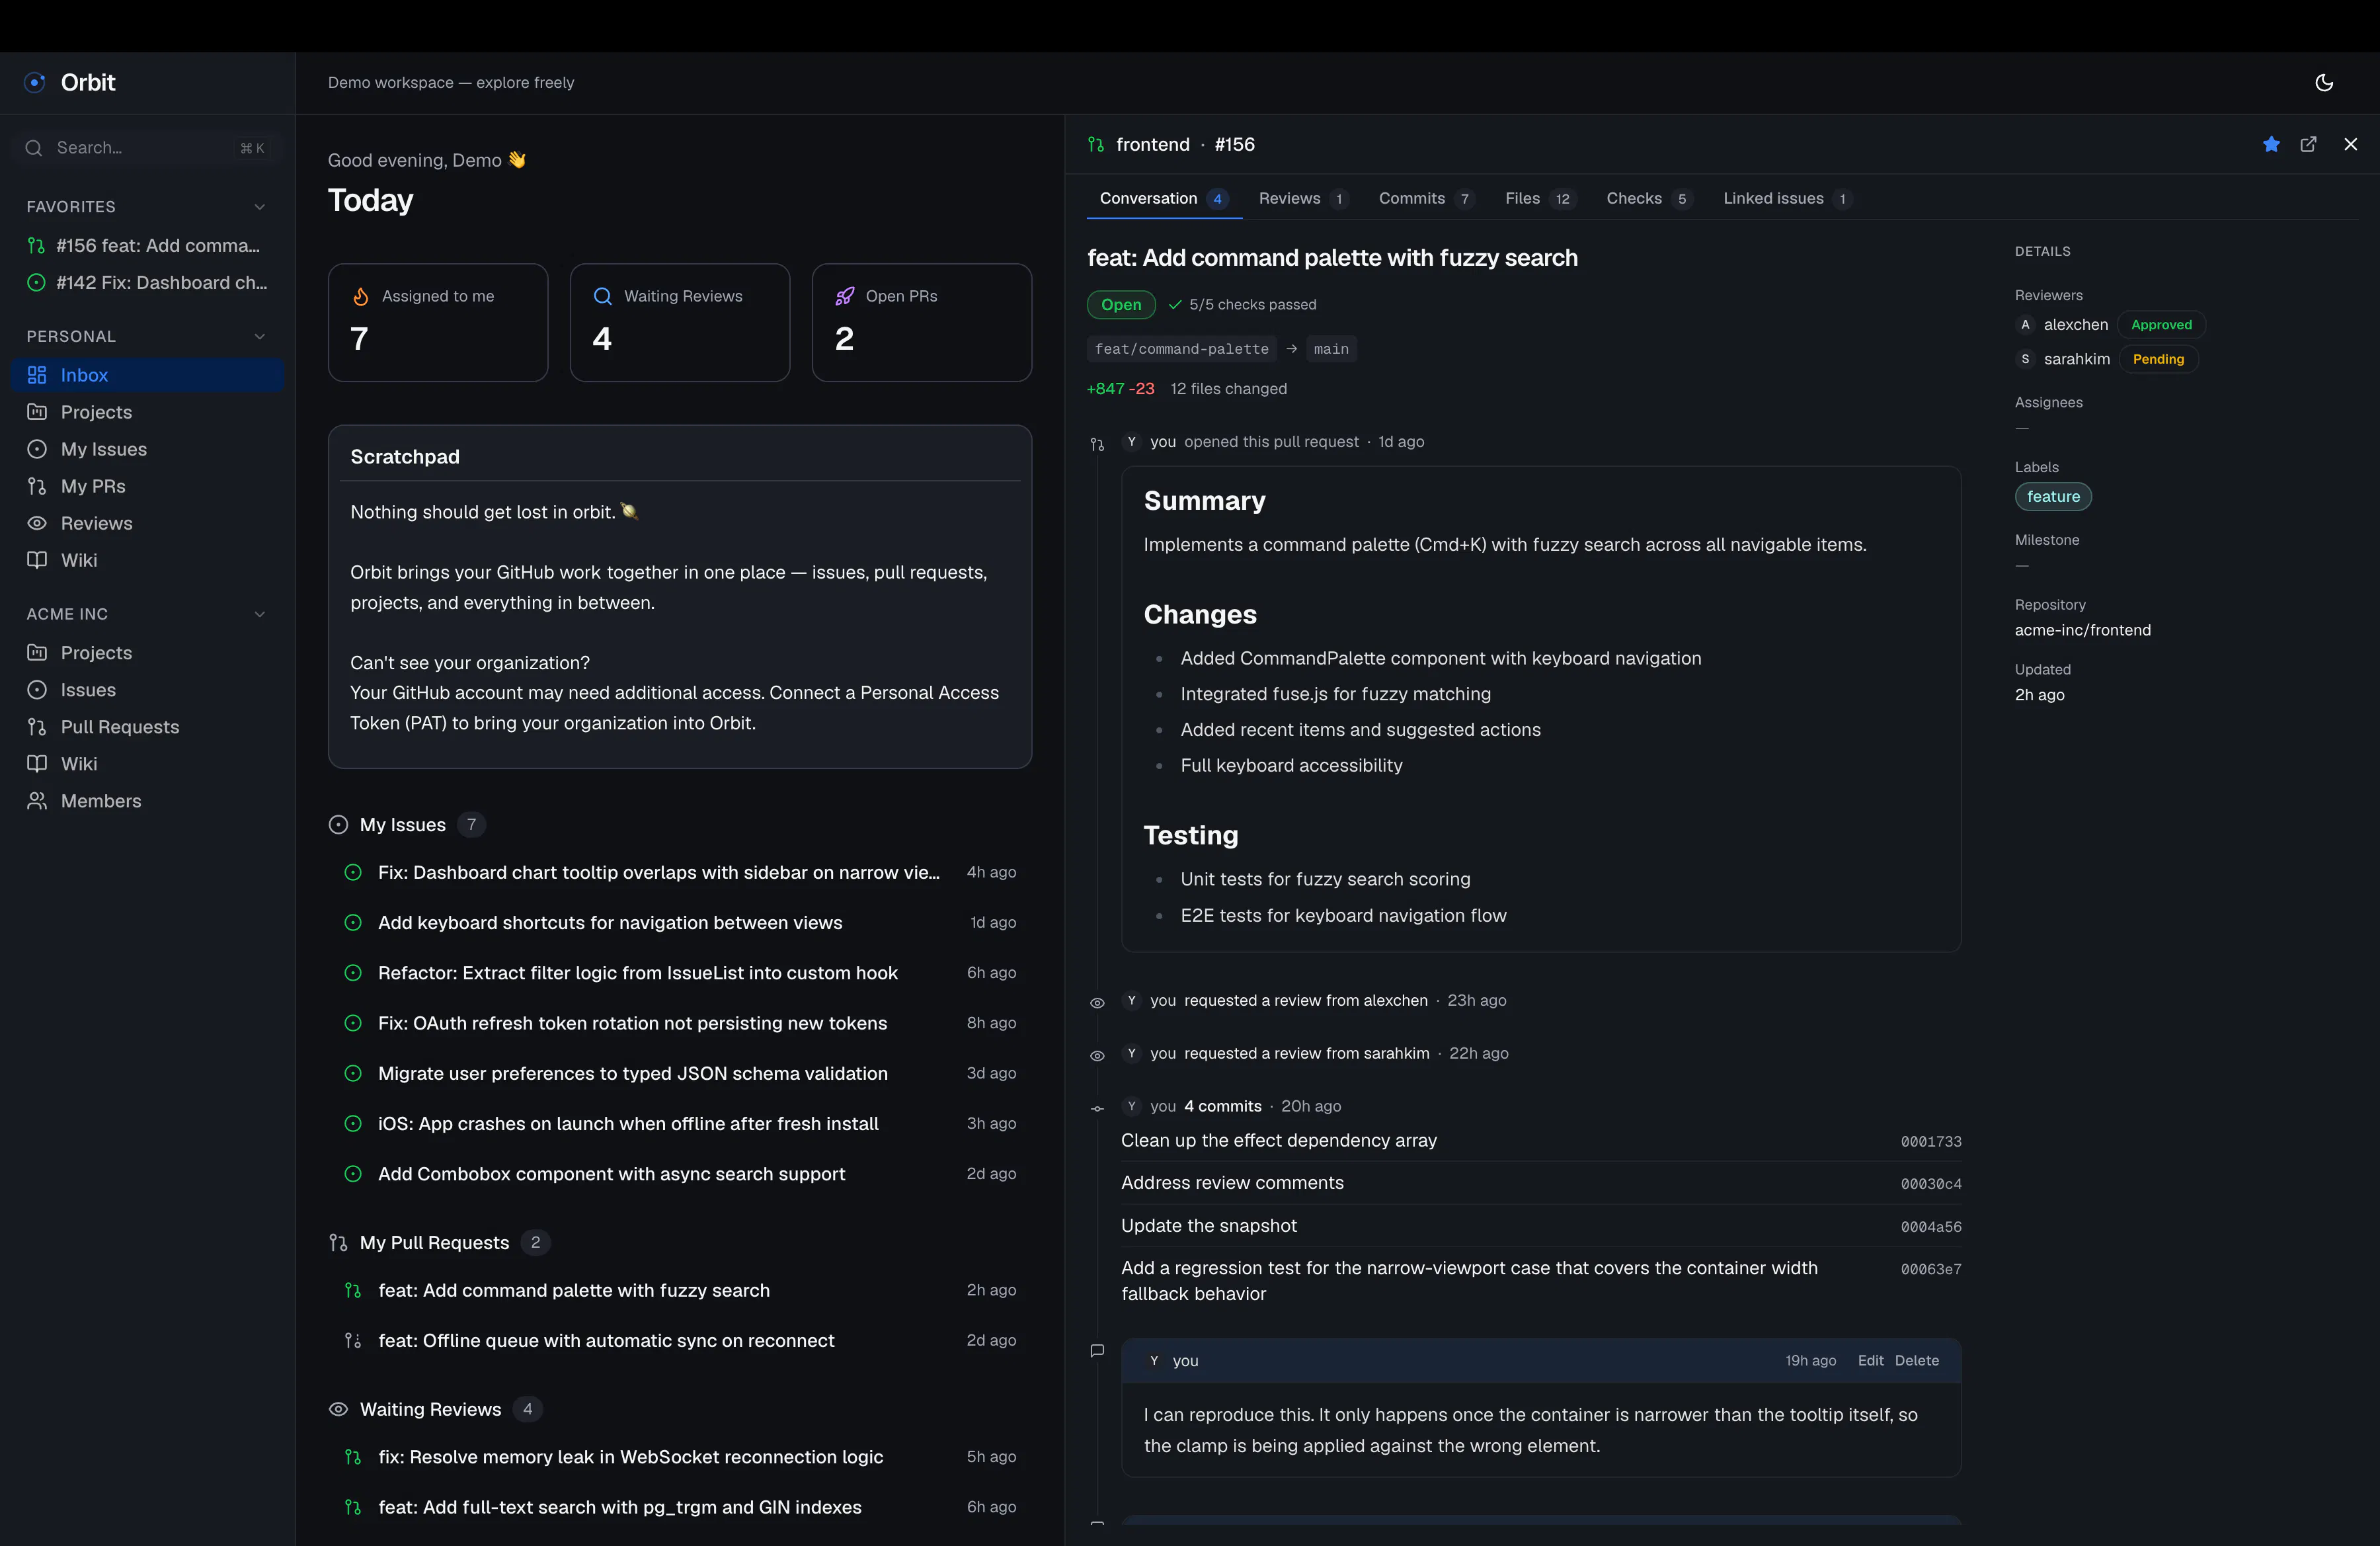This screenshot has height=1546, width=2380.
Task: Open PR feat: Add command palette in My Pull Requests
Action: (680, 1290)
